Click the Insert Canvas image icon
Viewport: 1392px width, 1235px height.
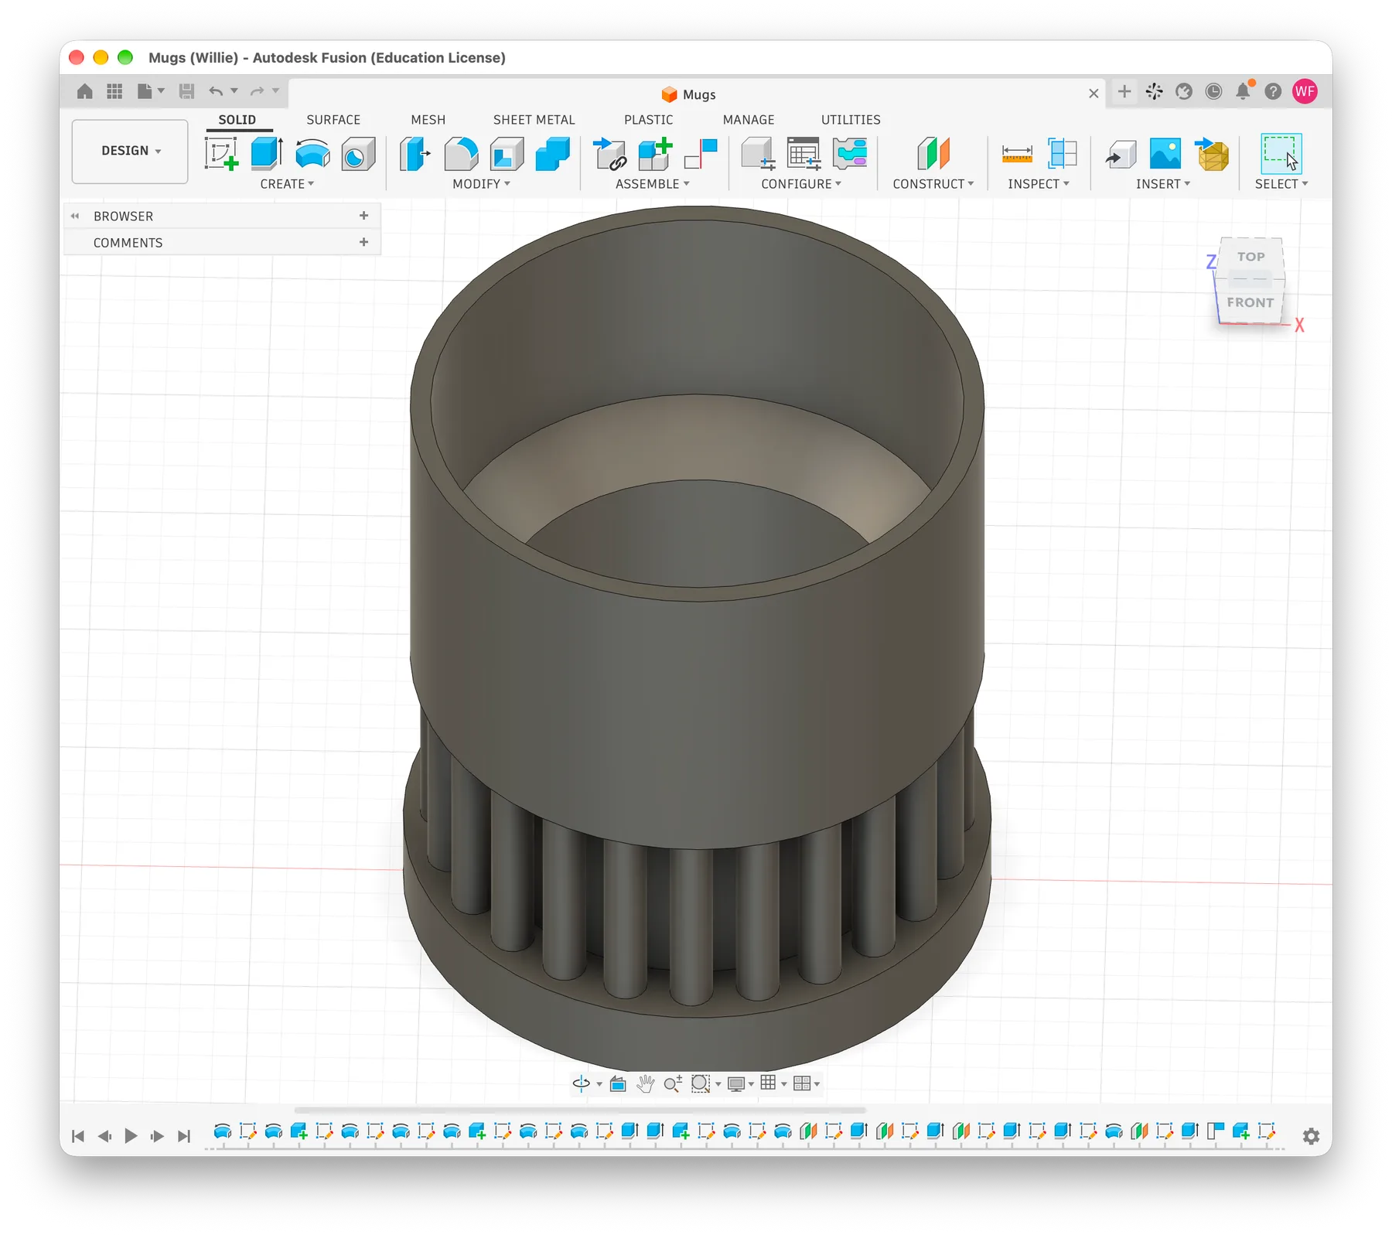click(x=1165, y=153)
